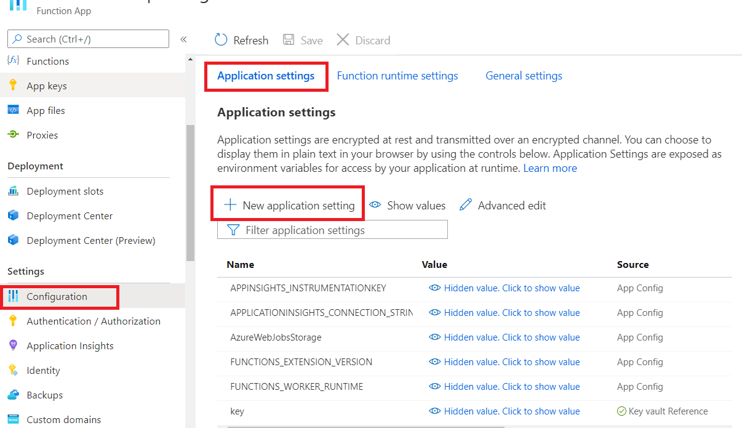The height and width of the screenshot is (428, 742).
Task: Toggle Show values eye control
Action: [x=407, y=205]
